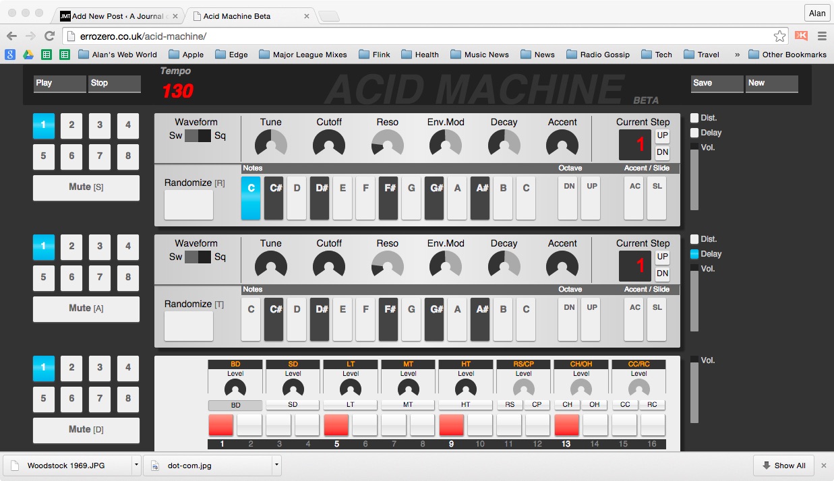Open dropdown arrow for dot-com.jpg download
This screenshot has height=481, width=834.
(276, 465)
